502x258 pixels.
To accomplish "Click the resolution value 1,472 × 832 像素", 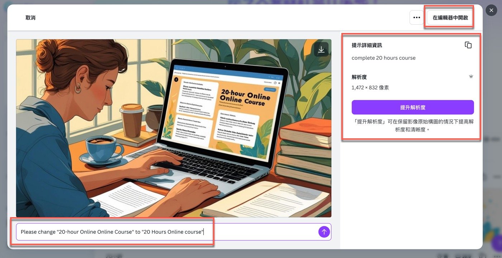I will tap(370, 87).
